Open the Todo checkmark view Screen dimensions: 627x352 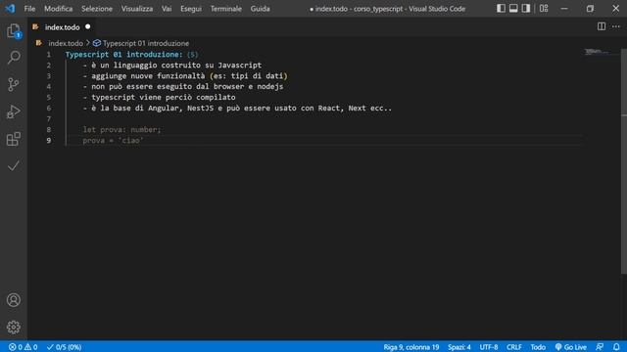coord(14,165)
